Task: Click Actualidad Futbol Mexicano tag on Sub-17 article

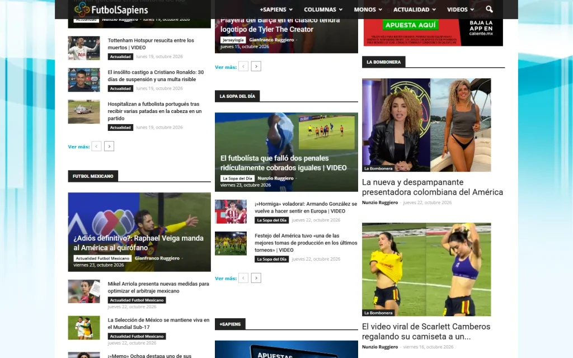Action: point(137,336)
